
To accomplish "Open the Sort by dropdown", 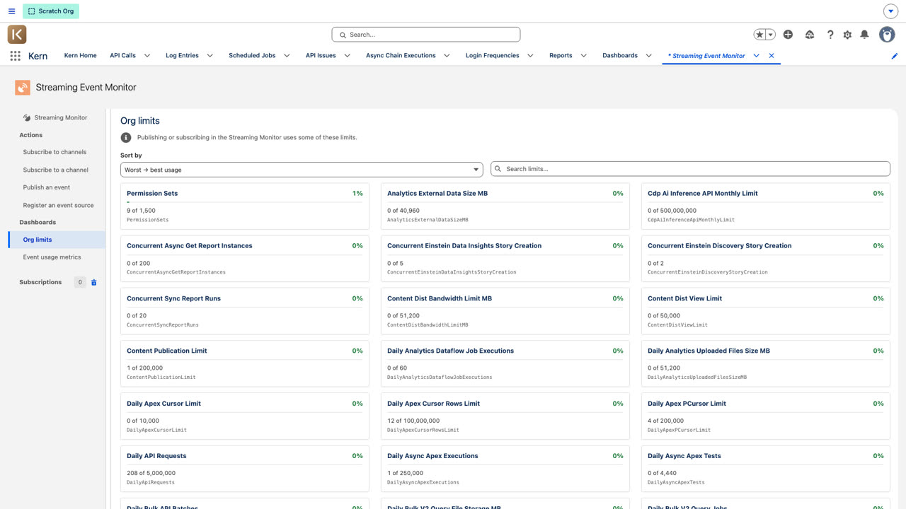I will pos(302,170).
